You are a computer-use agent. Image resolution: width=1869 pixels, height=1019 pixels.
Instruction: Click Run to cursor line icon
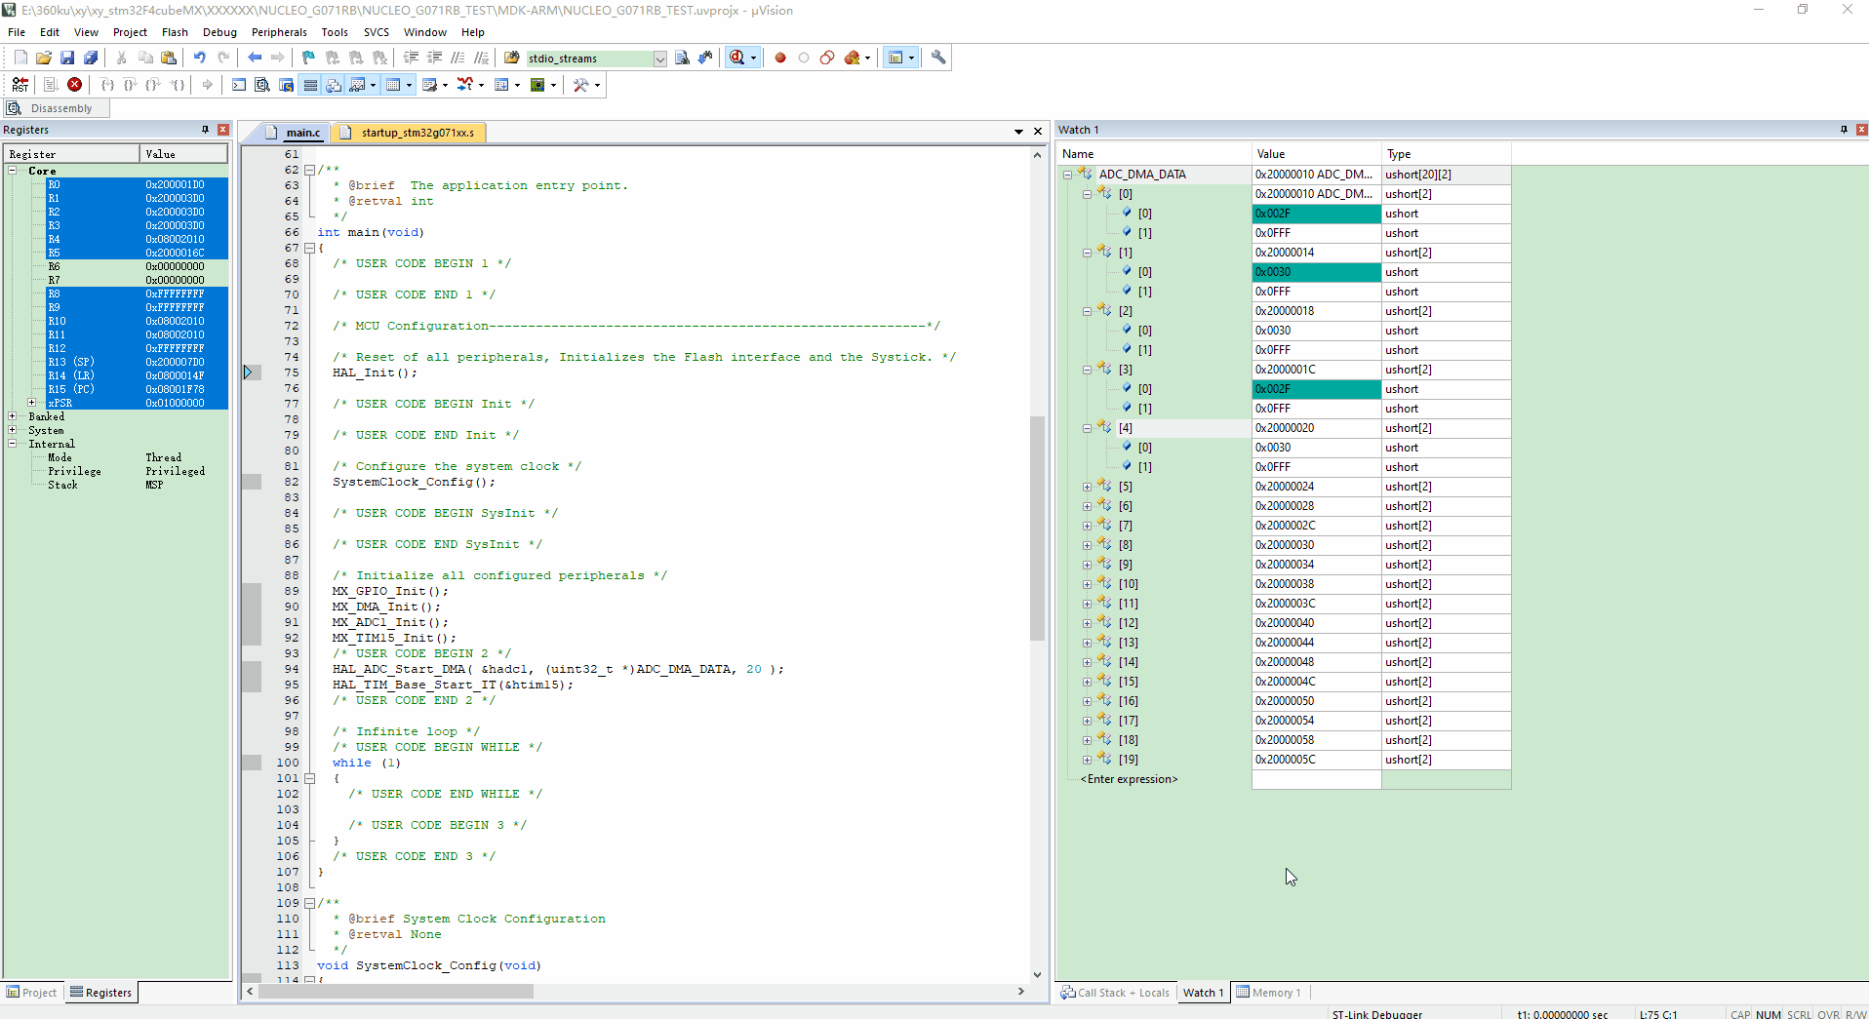tap(178, 85)
